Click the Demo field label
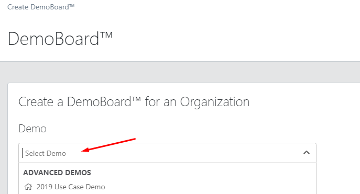The image size is (360, 194). click(x=32, y=129)
